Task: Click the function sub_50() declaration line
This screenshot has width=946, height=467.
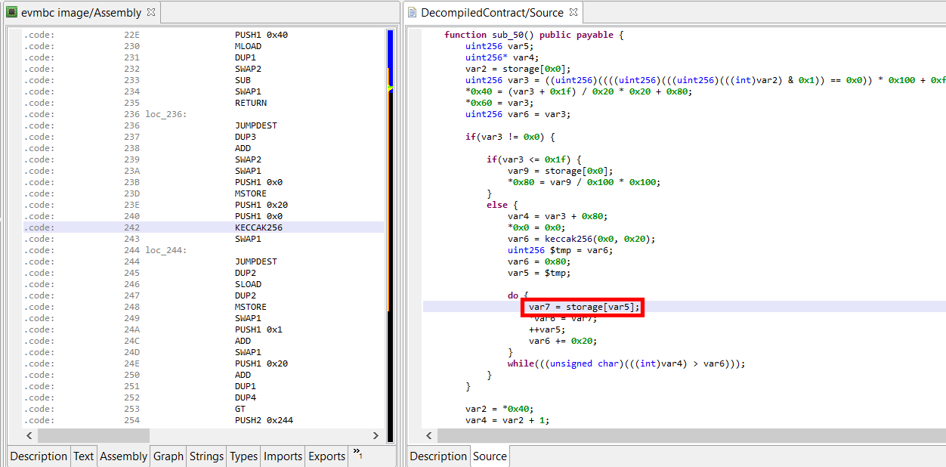Action: (534, 35)
